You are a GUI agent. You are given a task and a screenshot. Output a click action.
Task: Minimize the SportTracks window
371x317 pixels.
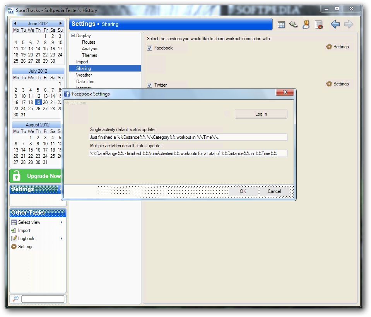[327, 9]
